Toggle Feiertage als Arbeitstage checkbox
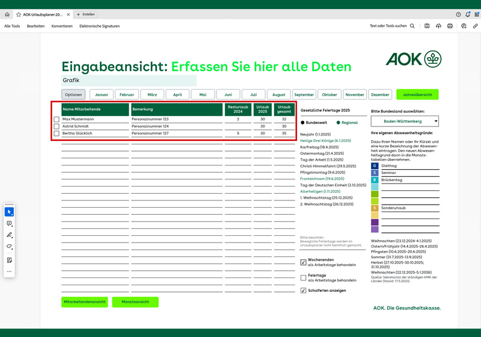 click(304, 278)
